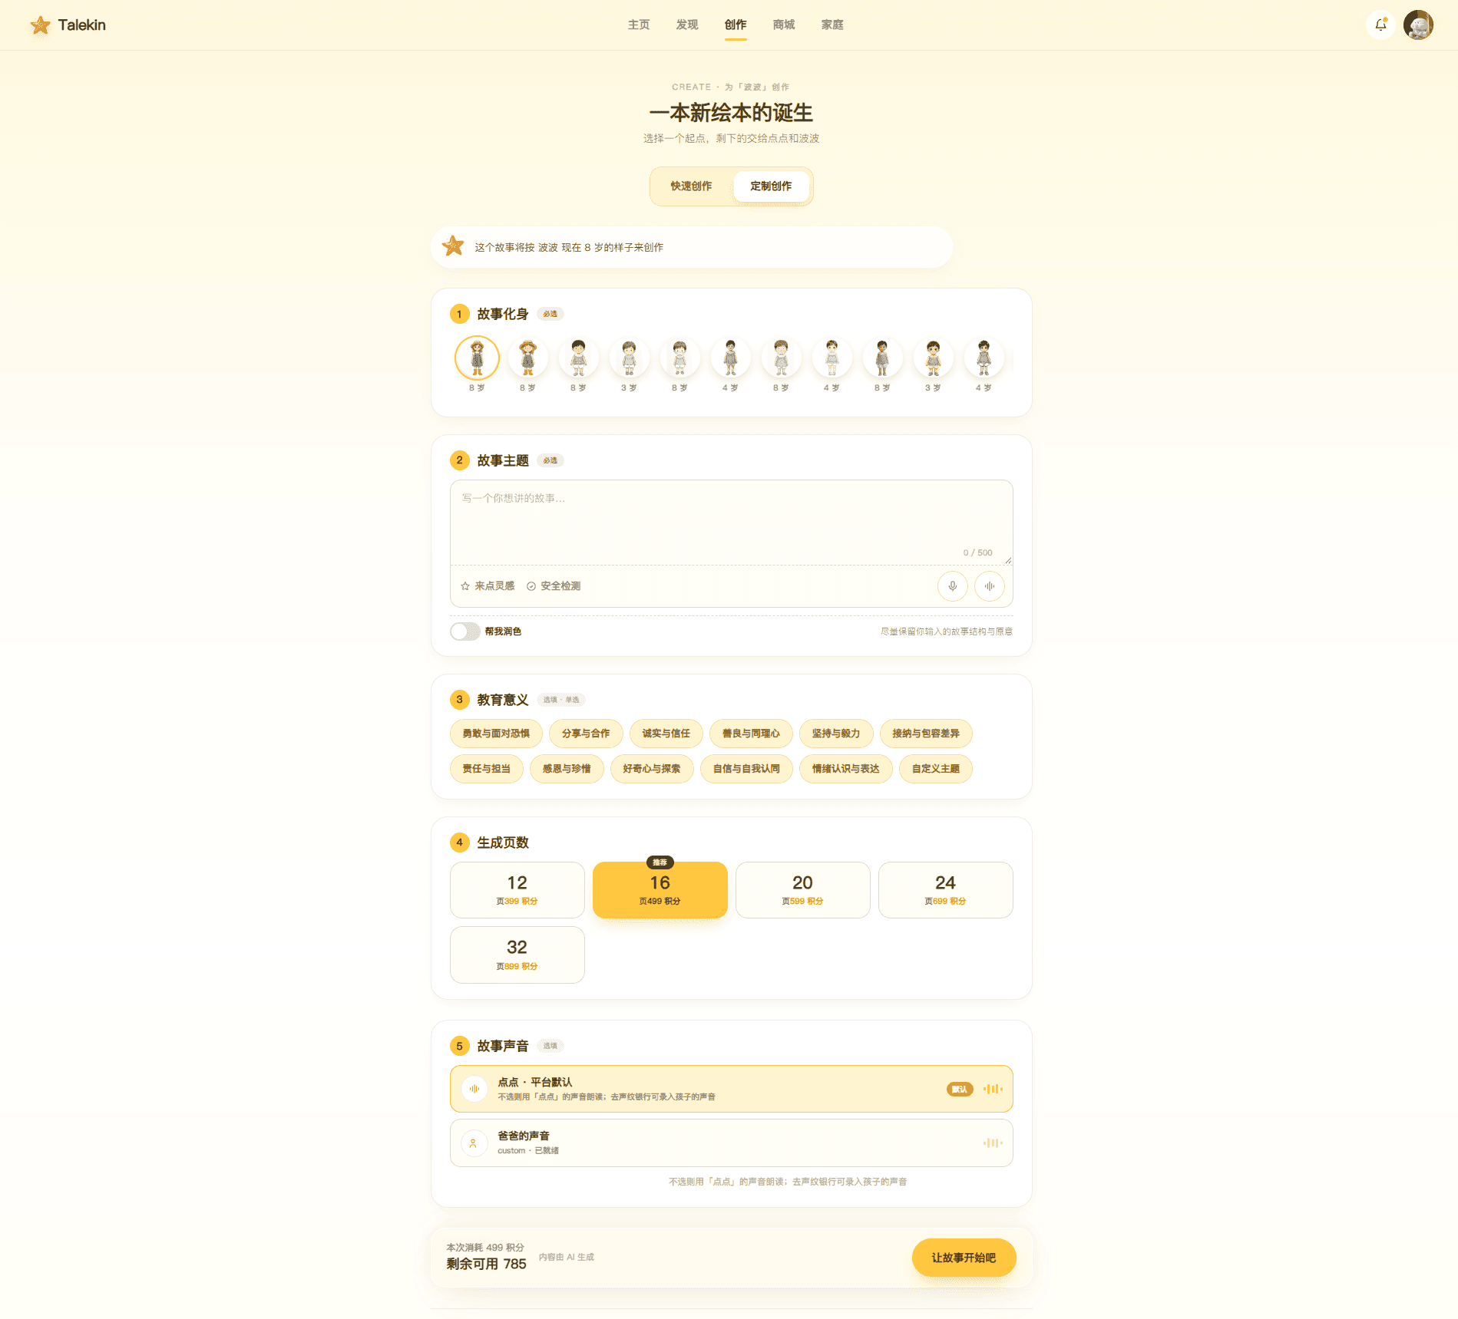
Task: Open the 商城 navigation menu item
Action: pyautogui.click(x=784, y=25)
